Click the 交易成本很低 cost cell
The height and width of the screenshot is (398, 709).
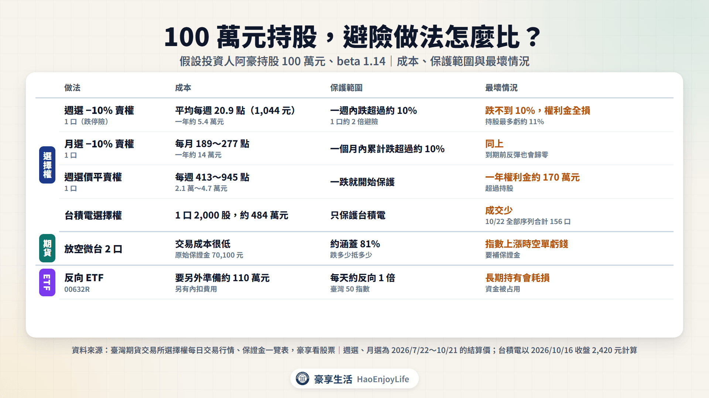coord(203,244)
